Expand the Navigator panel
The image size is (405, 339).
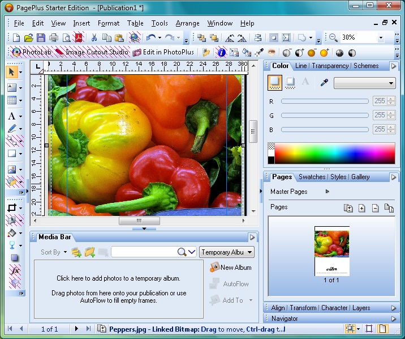[393, 319]
